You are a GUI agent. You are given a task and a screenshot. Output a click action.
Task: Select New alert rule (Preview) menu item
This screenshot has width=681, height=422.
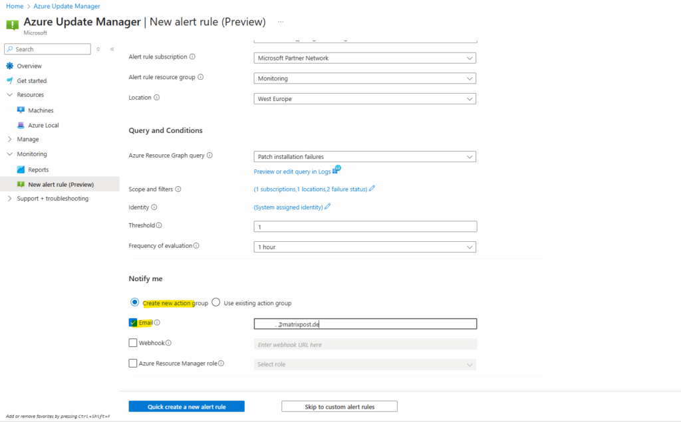click(60, 185)
